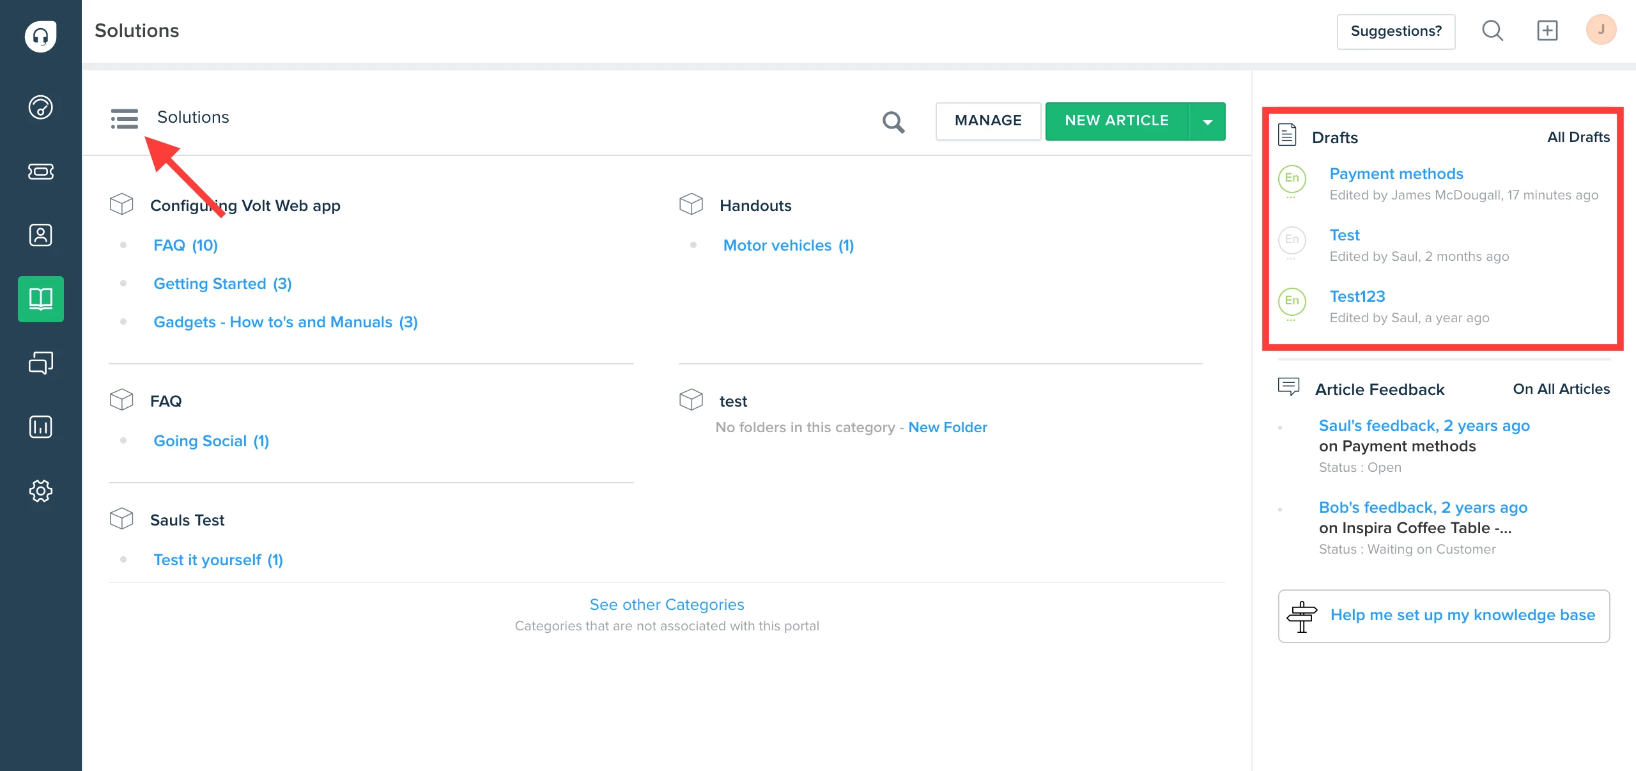This screenshot has width=1636, height=771.
Task: Open the Solutions book icon in sidebar
Action: tap(40, 299)
